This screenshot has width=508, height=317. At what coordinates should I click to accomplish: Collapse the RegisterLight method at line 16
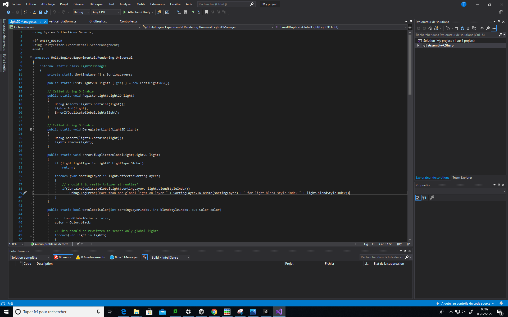point(31,96)
